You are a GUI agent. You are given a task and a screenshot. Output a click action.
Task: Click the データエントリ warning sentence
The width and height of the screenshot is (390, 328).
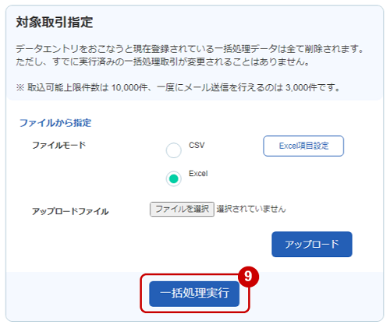click(190, 49)
